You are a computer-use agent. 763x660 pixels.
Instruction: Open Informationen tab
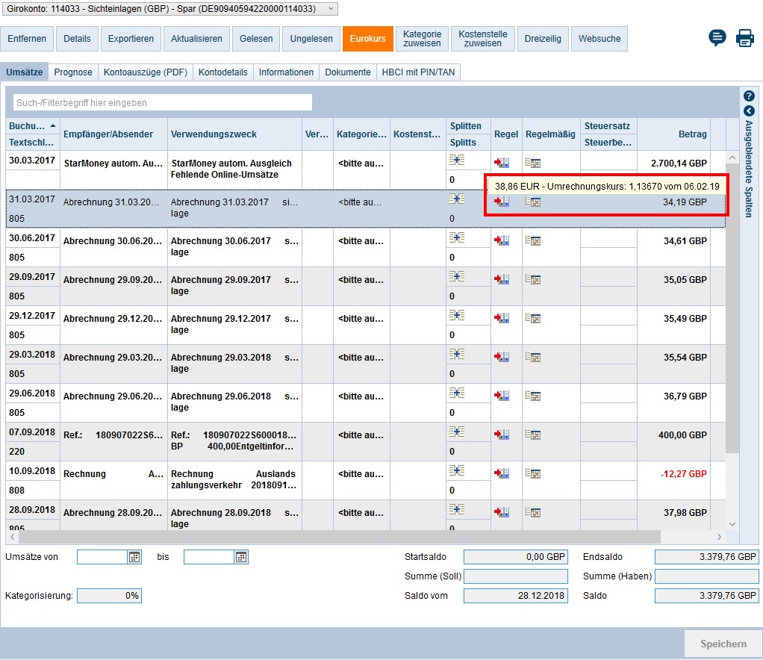click(286, 72)
